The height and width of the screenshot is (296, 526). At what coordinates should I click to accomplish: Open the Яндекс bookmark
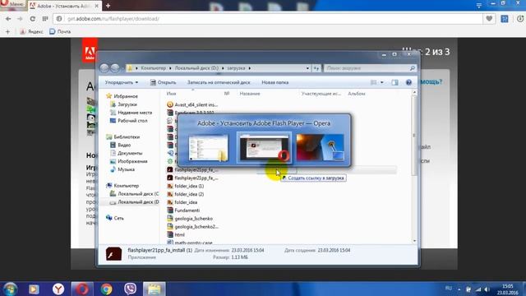[31, 31]
